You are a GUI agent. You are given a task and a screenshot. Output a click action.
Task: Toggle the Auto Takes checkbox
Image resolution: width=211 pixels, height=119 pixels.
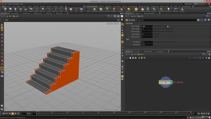(x=183, y=4)
